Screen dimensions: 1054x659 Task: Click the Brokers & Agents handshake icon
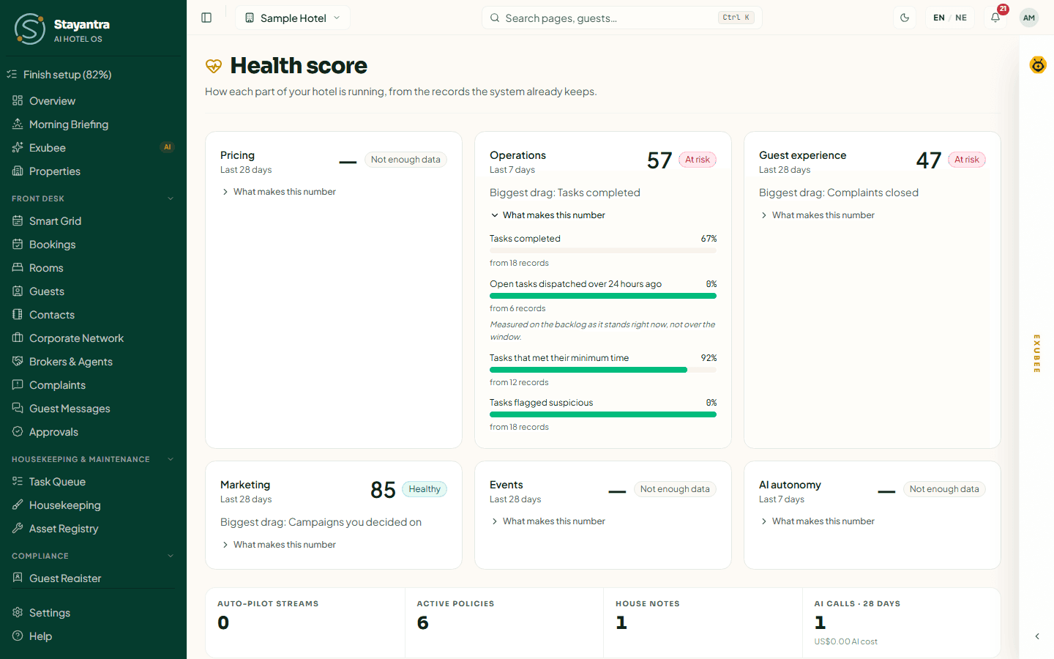click(18, 362)
